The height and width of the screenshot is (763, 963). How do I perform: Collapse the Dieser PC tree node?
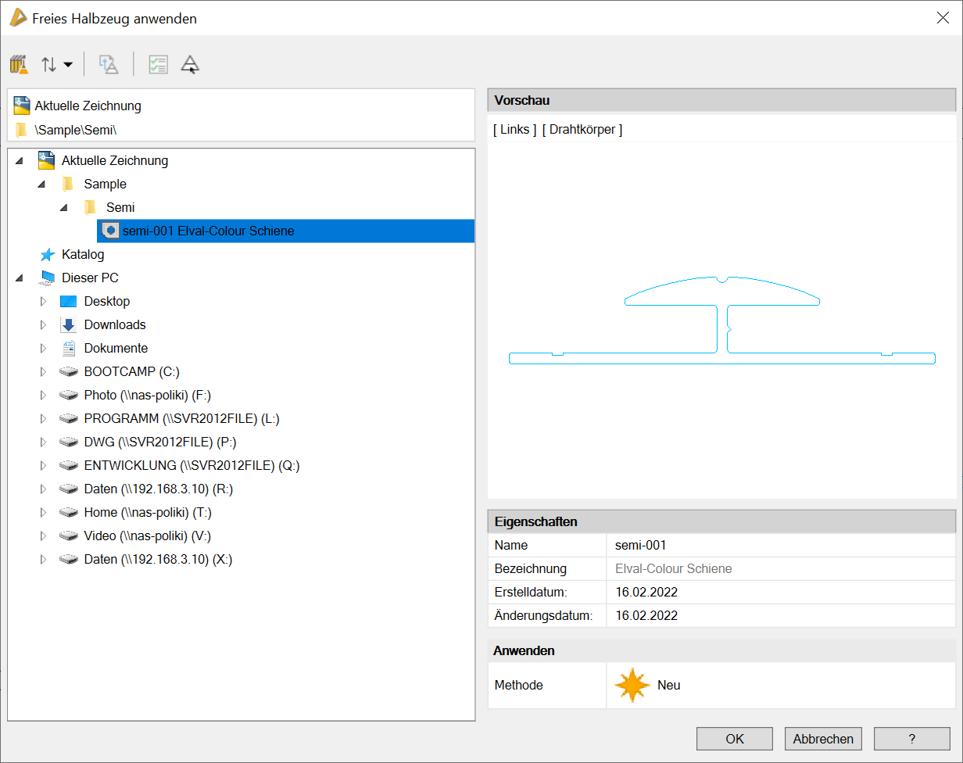[20, 278]
